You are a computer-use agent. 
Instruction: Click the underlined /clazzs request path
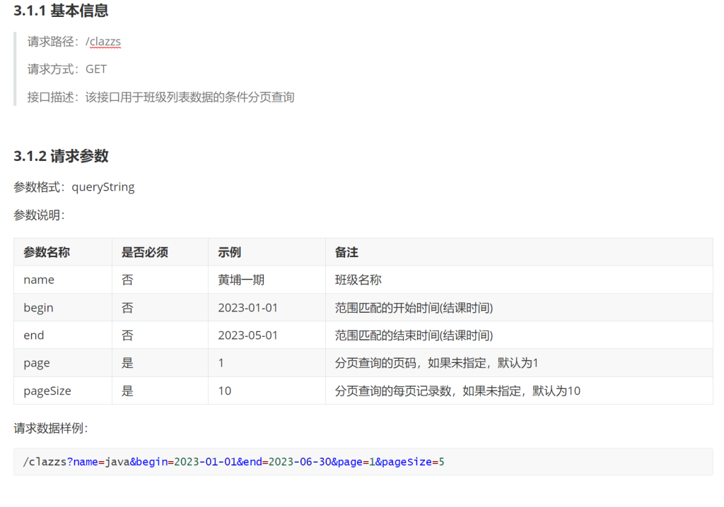[103, 42]
